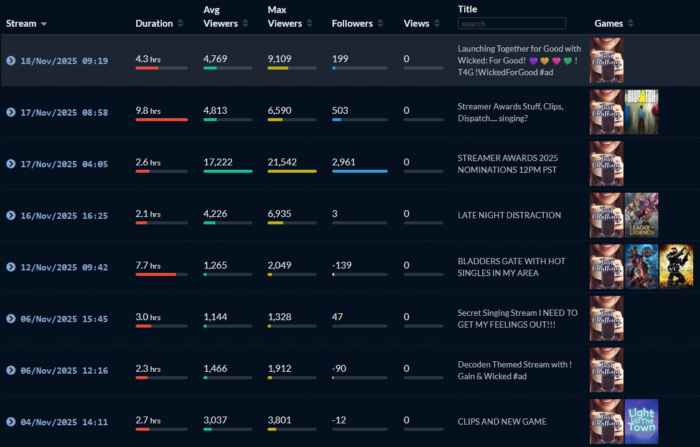Click the Games column sort arrows
The width and height of the screenshot is (700, 447).
pyautogui.click(x=630, y=23)
